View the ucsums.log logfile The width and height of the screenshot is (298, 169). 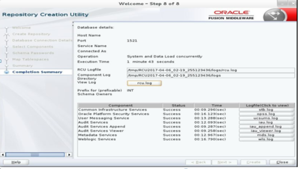tap(266, 118)
